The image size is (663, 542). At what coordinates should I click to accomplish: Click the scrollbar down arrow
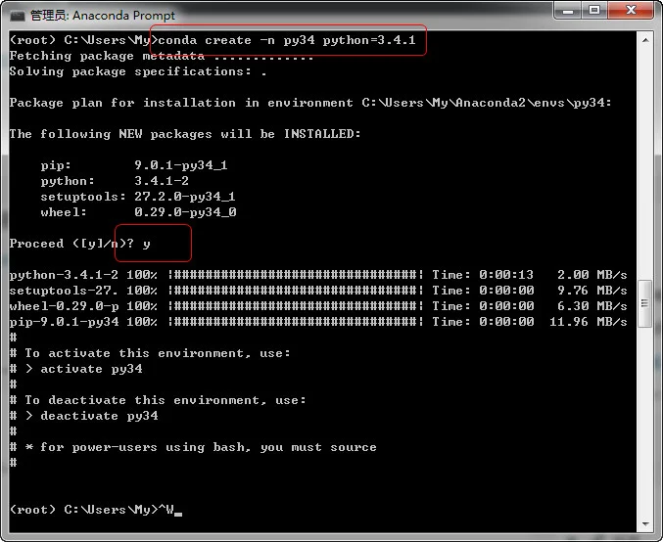tap(645, 523)
